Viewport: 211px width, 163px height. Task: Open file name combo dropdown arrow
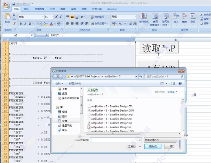[140, 140]
